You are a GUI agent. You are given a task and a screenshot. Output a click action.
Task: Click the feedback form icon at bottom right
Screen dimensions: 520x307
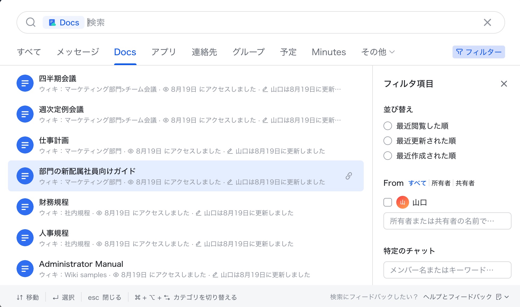point(499,297)
